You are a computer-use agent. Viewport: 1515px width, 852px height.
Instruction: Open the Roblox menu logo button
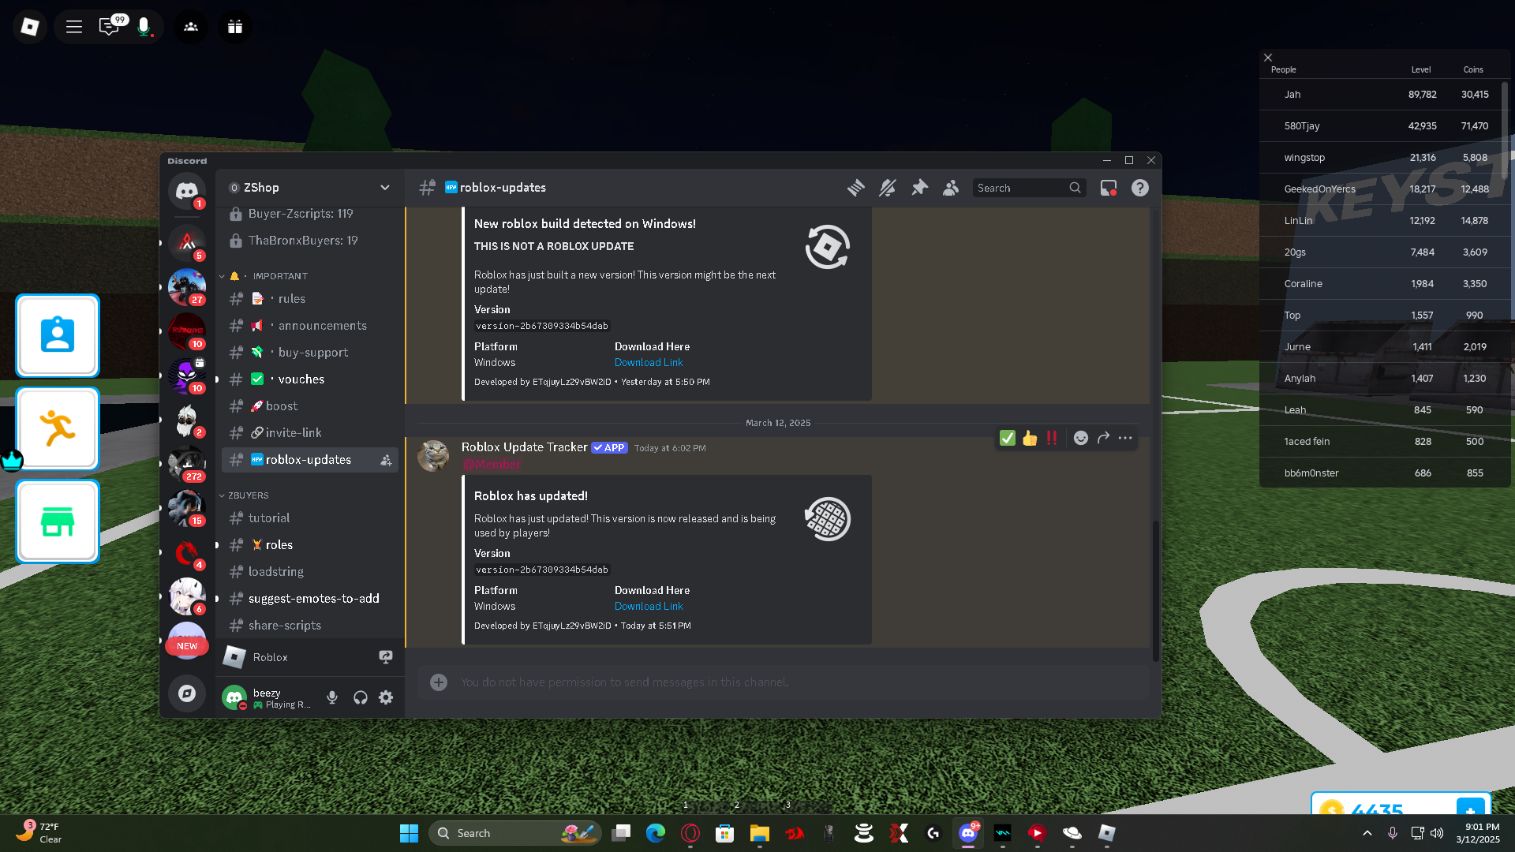click(x=30, y=27)
